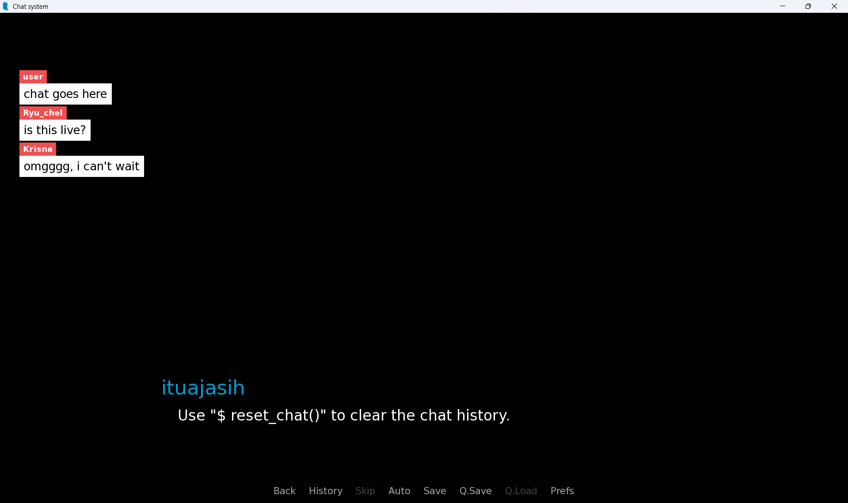Image resolution: width=848 pixels, height=503 pixels.
Task: Click the Chat system title bar label
Action: coord(30,6)
